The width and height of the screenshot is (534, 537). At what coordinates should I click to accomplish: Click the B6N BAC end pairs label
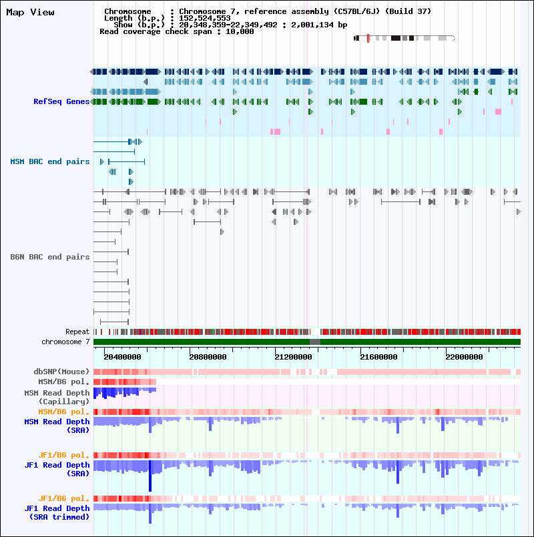click(x=49, y=257)
